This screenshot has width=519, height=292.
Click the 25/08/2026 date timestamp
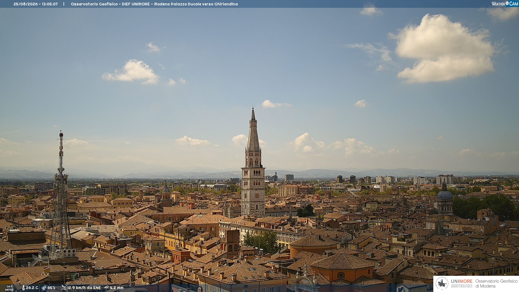pos(26,4)
